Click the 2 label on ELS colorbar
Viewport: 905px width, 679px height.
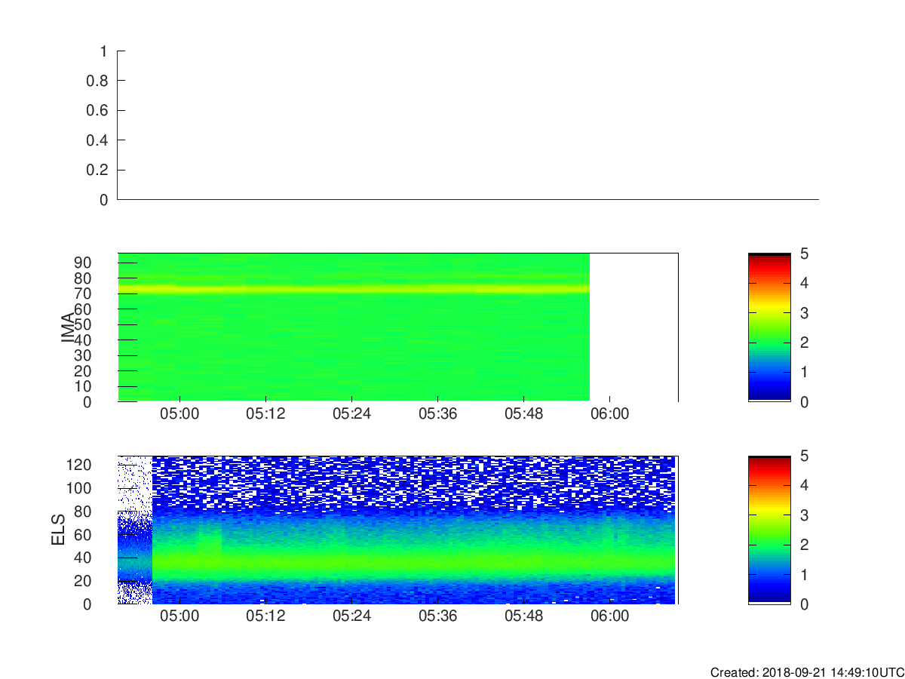804,545
